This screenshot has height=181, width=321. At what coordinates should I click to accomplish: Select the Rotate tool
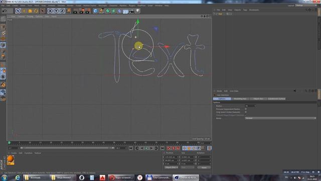pyautogui.click(x=36, y=11)
